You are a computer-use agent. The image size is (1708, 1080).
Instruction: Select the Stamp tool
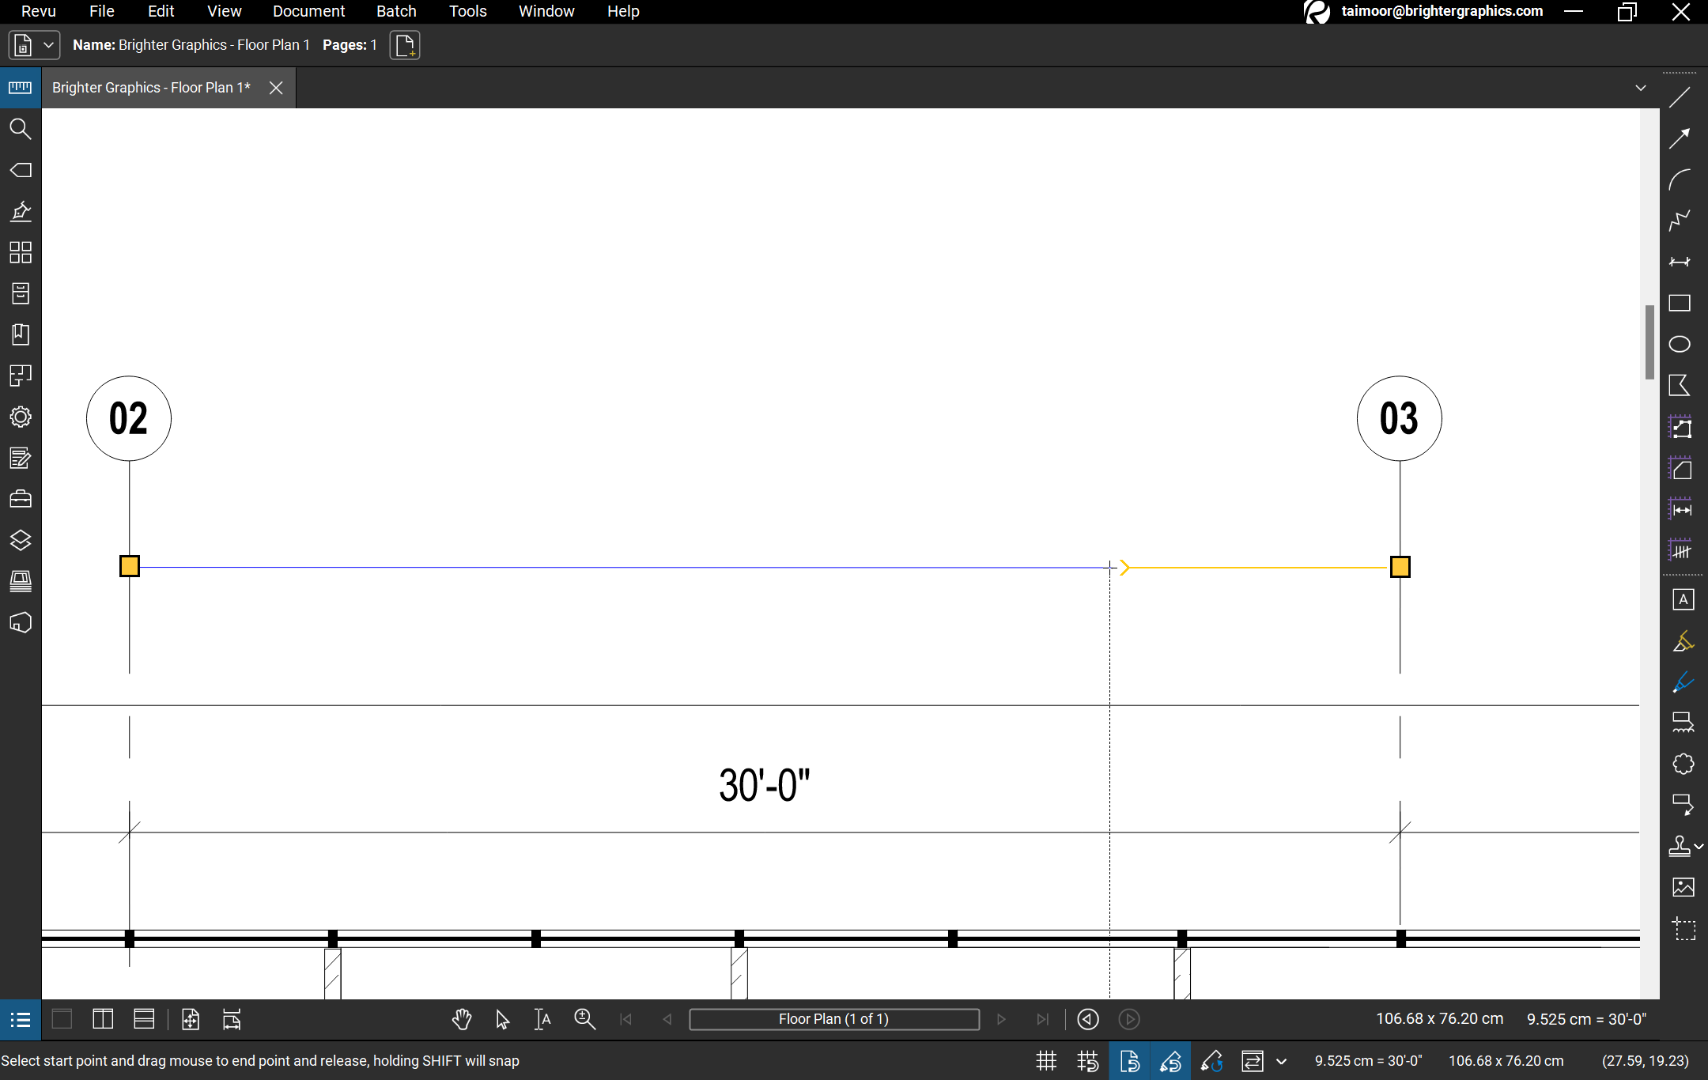pyautogui.click(x=1680, y=847)
